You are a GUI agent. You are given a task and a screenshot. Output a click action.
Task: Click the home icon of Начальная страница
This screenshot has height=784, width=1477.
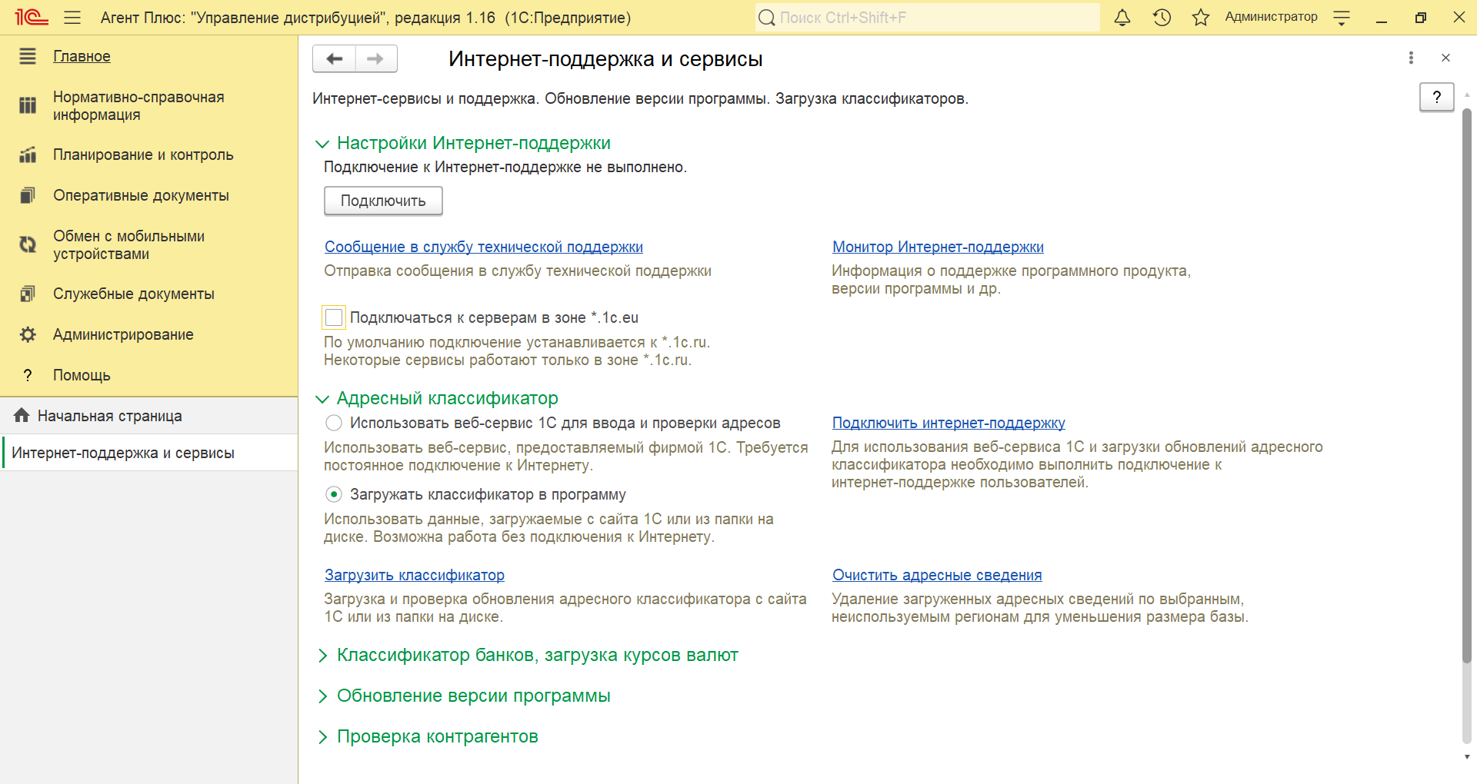tap(22, 416)
